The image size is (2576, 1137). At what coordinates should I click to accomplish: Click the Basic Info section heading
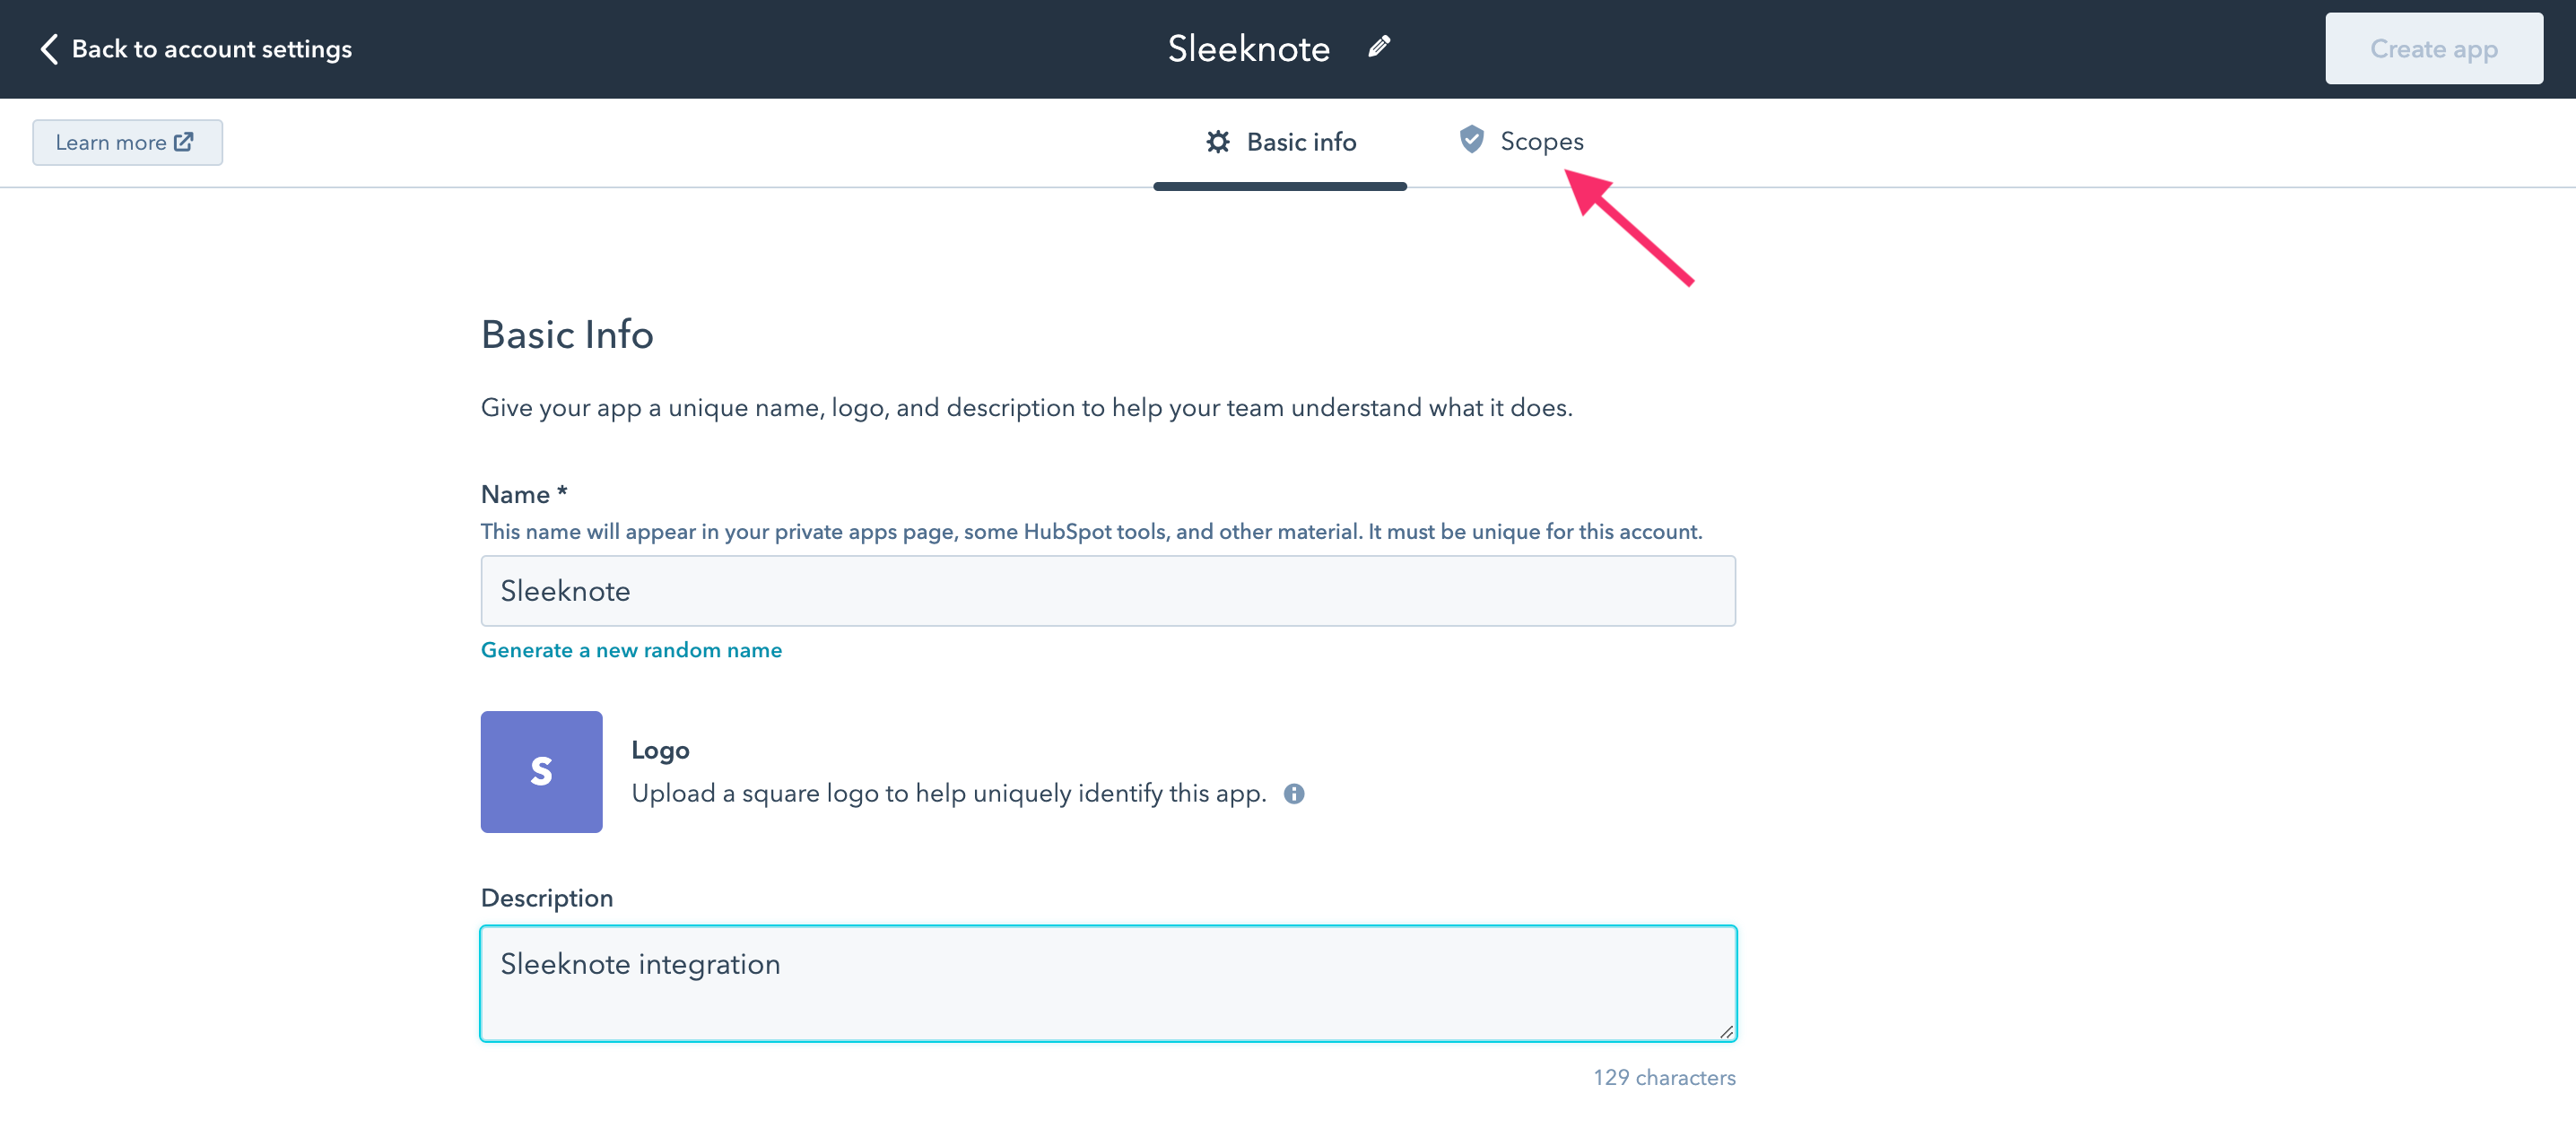tap(567, 335)
